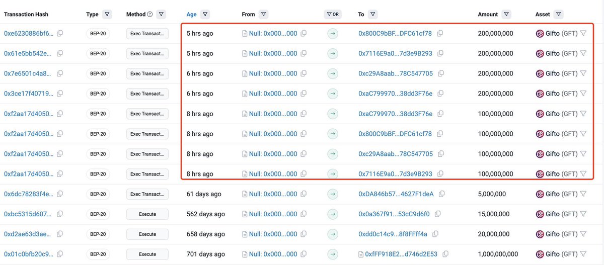Copy transaction hash 0x61e5bb542e
604x265 pixels.
click(60, 53)
